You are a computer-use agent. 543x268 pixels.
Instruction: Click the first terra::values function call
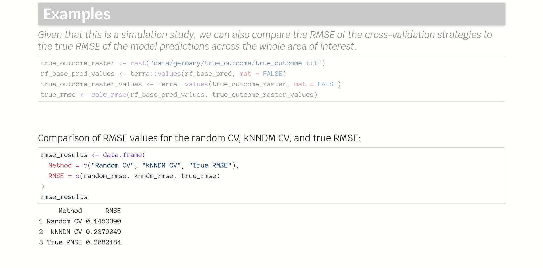tap(155, 74)
